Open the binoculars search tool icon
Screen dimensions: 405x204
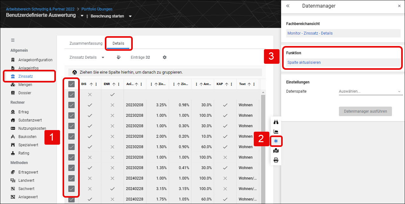[276, 122]
